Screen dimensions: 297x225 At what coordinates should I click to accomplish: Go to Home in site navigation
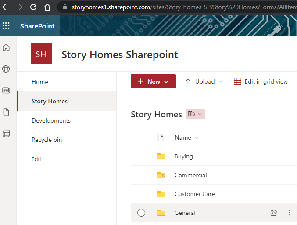pyautogui.click(x=40, y=82)
